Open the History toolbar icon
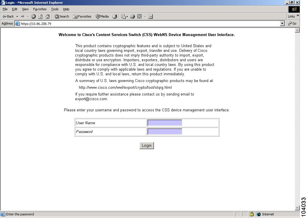Viewport: 307px width, 218px height. pos(115,16)
